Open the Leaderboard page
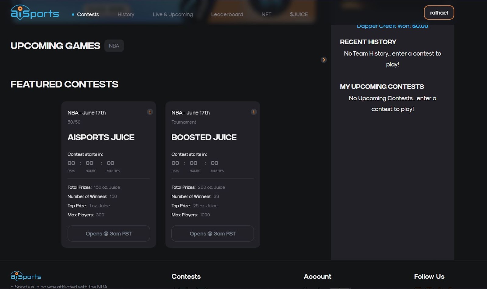Screen dimensions: 487x289 click(227, 14)
